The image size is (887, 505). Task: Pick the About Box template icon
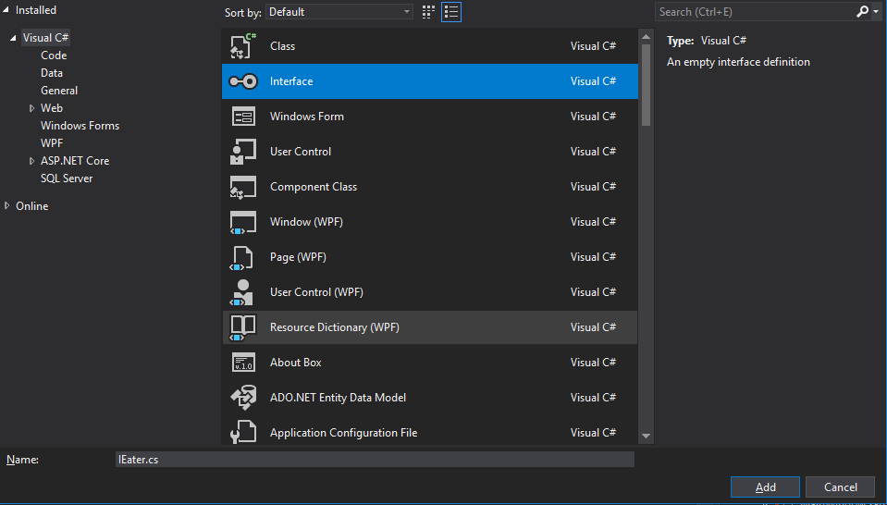click(x=243, y=363)
